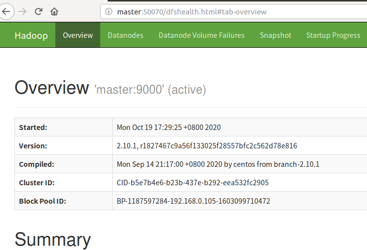Select the Overview page heading
The image size is (367, 250).
click(52, 88)
